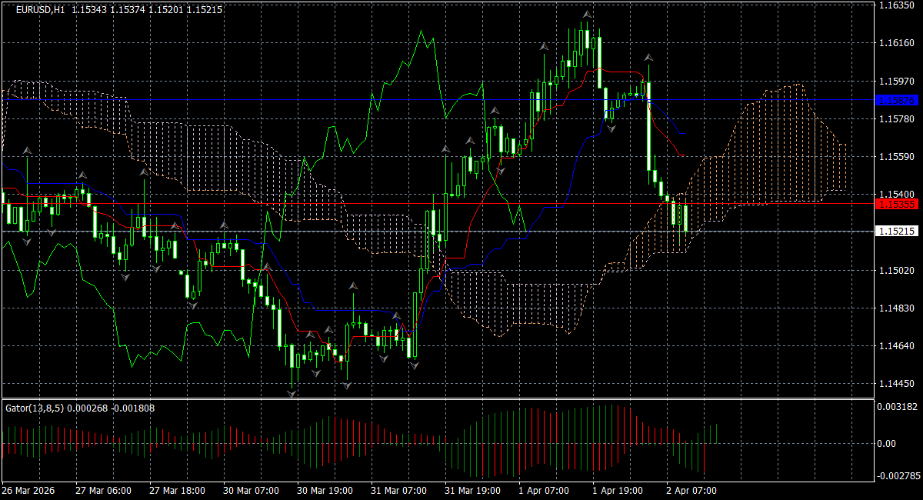Select the latest candle at current price 1.15215
The width and height of the screenshot is (923, 500).
point(685,218)
